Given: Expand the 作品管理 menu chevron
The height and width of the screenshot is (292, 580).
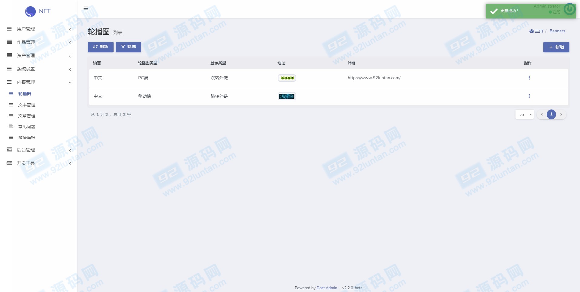Looking at the screenshot, I should [70, 43].
